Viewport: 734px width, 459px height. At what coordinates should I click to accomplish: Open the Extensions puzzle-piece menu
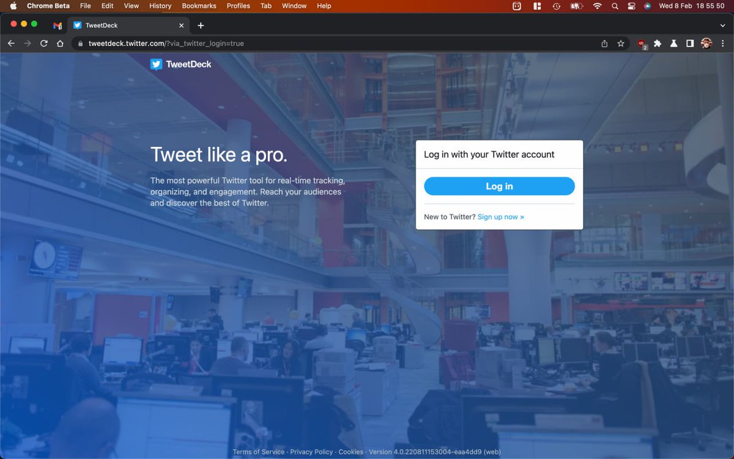658,43
